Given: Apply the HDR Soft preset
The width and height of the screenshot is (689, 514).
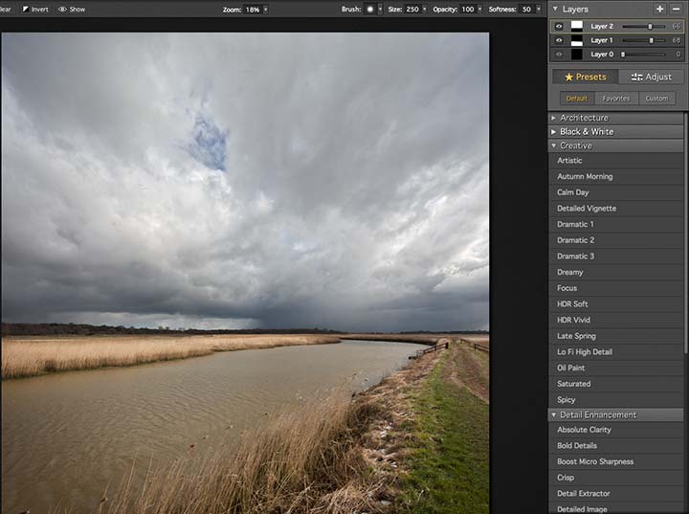Looking at the screenshot, I should pos(616,303).
